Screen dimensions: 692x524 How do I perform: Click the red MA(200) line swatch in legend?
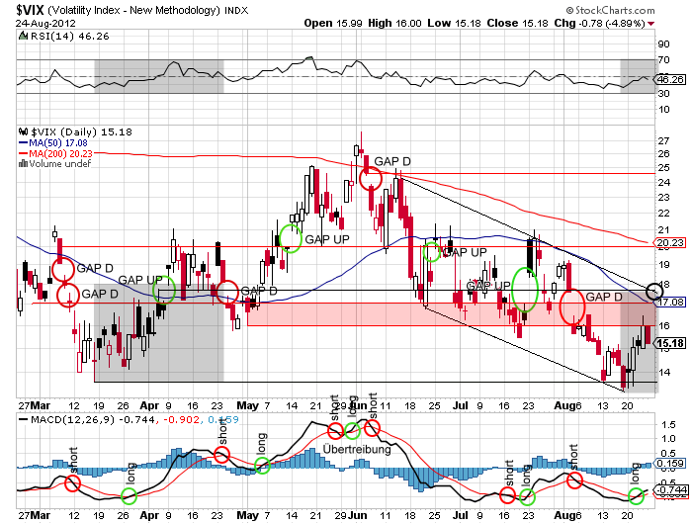(x=24, y=153)
